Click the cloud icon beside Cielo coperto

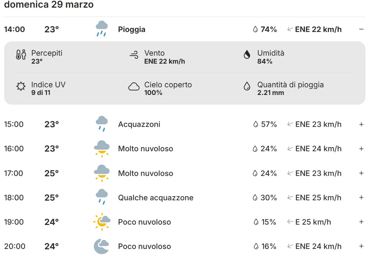click(x=135, y=86)
